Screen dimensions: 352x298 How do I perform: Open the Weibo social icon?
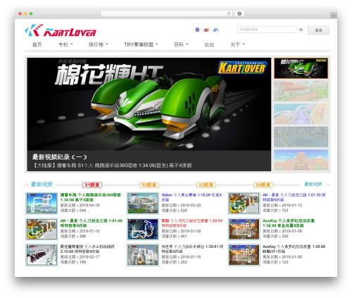(206, 30)
